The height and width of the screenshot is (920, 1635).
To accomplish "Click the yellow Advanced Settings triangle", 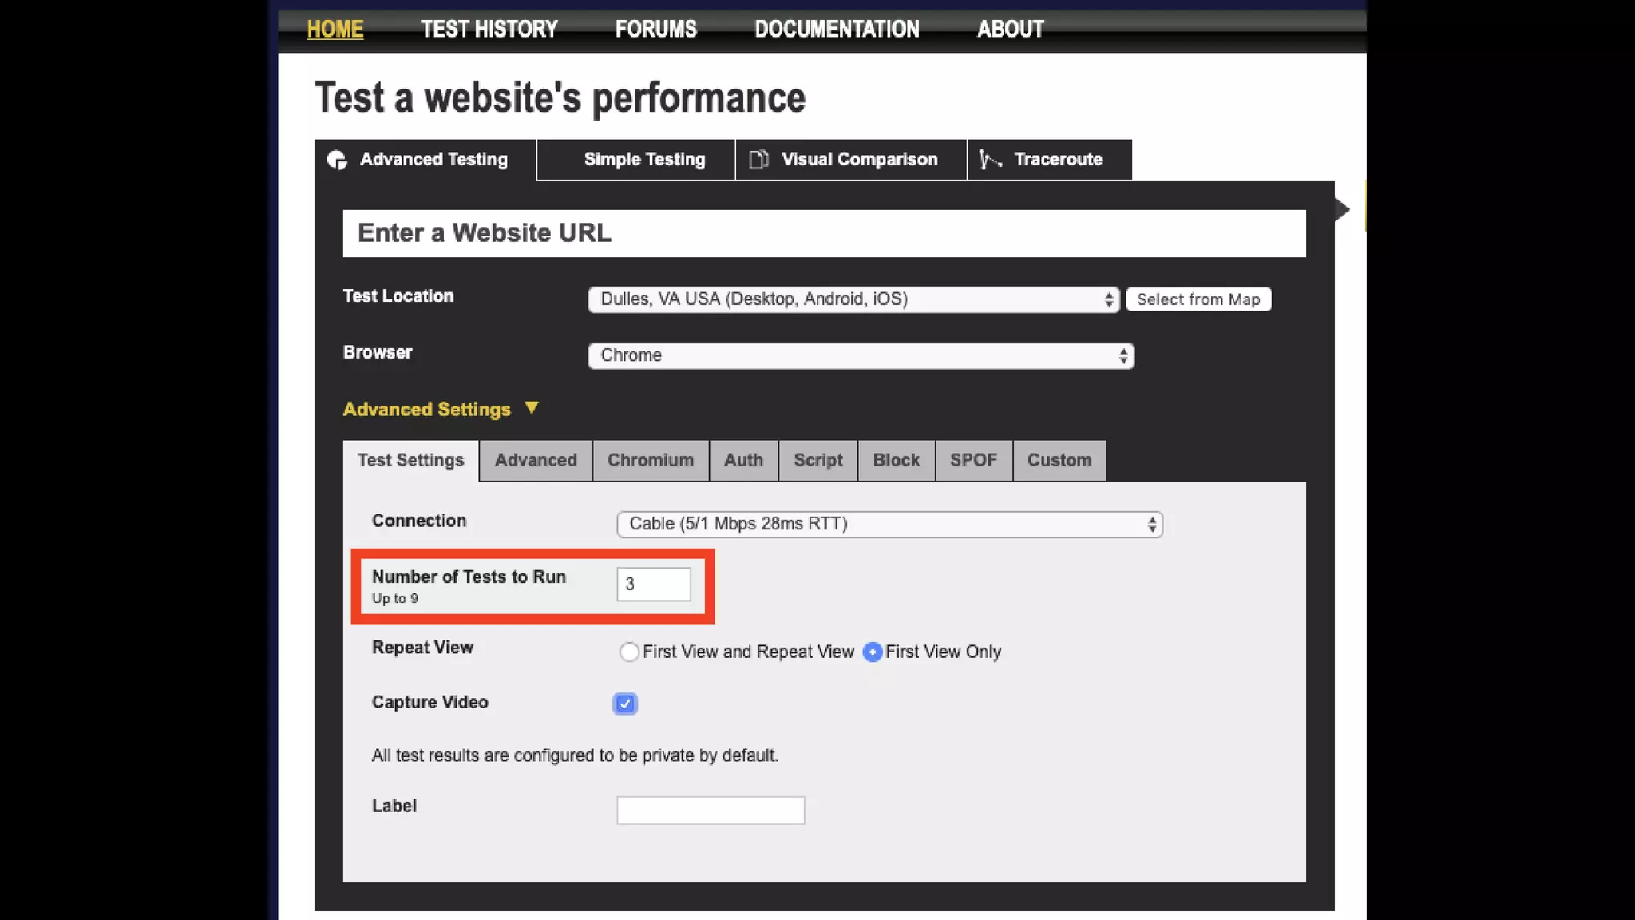I will click(x=532, y=408).
